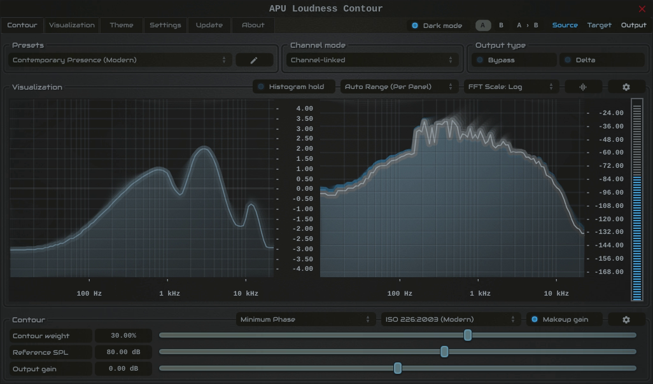Open the Theme tab
This screenshot has height=384, width=653.
pyautogui.click(x=121, y=25)
